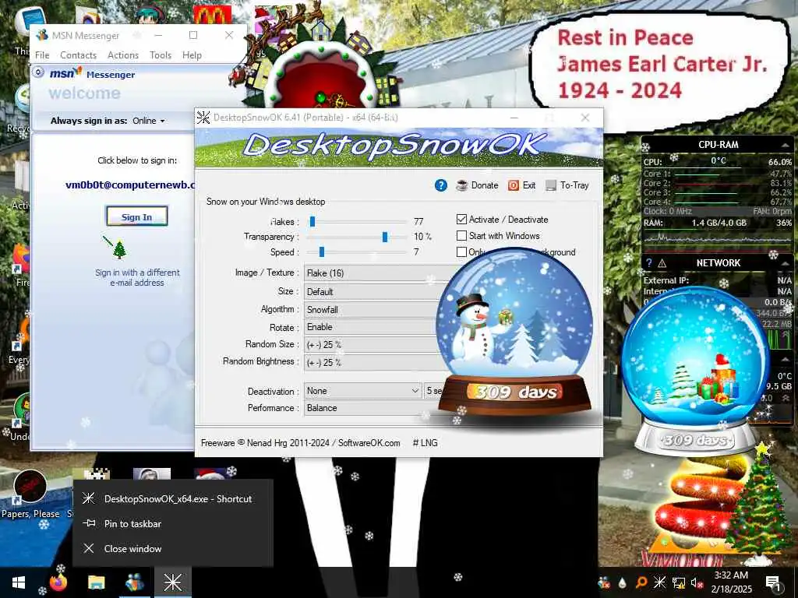798x598 pixels.
Task: Collapse the CPU-RAM gadget arrow
Action: tap(784, 145)
